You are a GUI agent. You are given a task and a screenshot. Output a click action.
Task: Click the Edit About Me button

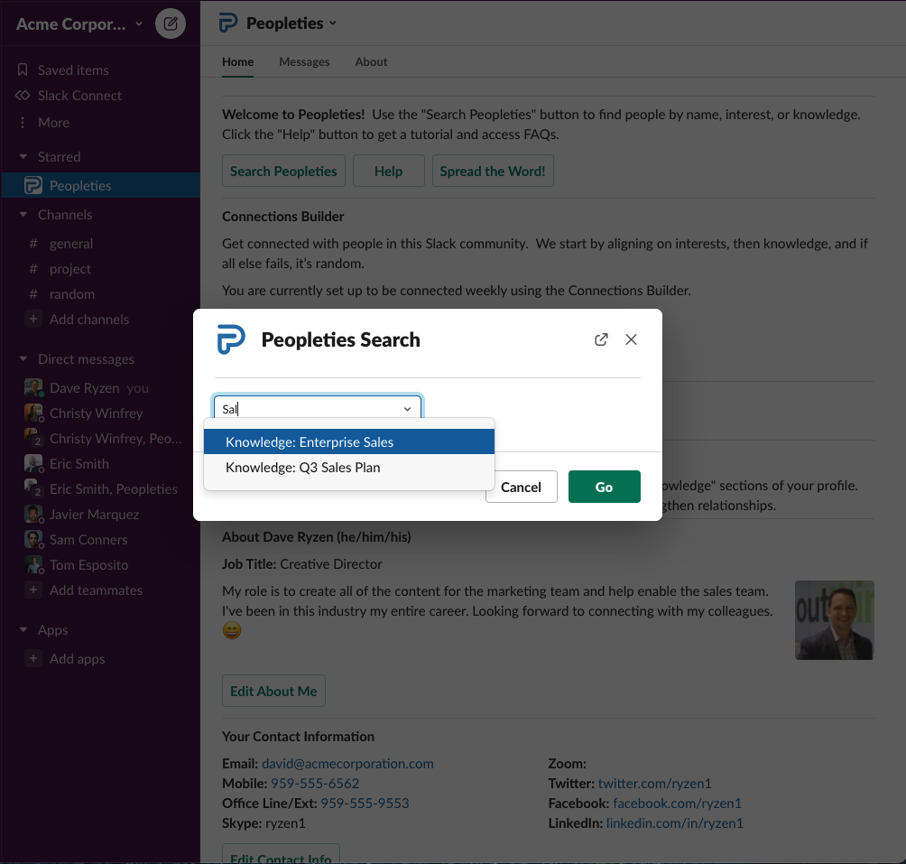click(x=274, y=692)
